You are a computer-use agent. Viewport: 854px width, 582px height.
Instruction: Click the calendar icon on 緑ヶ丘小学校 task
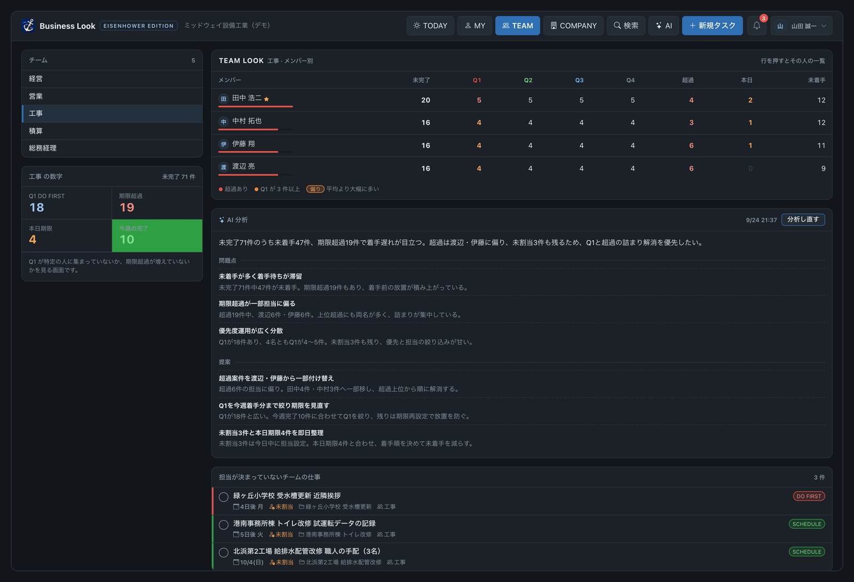tap(236, 507)
